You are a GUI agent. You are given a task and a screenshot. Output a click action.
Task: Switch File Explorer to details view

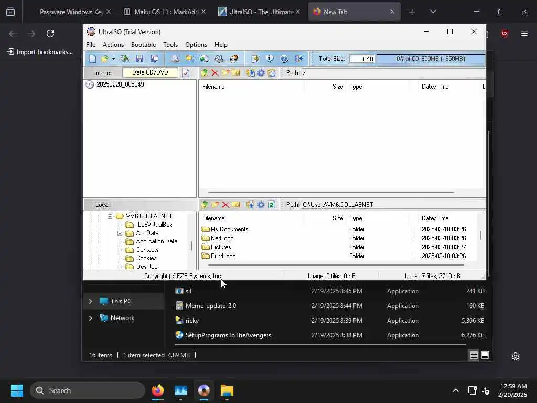[x=474, y=355]
